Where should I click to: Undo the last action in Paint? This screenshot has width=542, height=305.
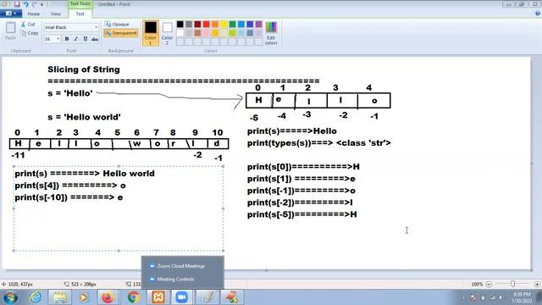coord(25,4)
